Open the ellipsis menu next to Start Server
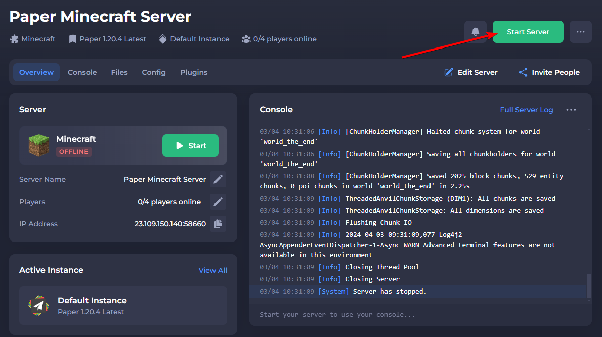 [580, 31]
